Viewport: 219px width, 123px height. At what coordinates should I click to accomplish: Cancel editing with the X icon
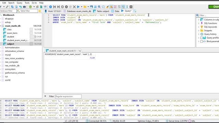tap(74, 7)
